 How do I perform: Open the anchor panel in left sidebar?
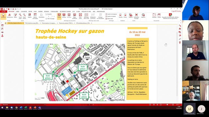point(2,36)
